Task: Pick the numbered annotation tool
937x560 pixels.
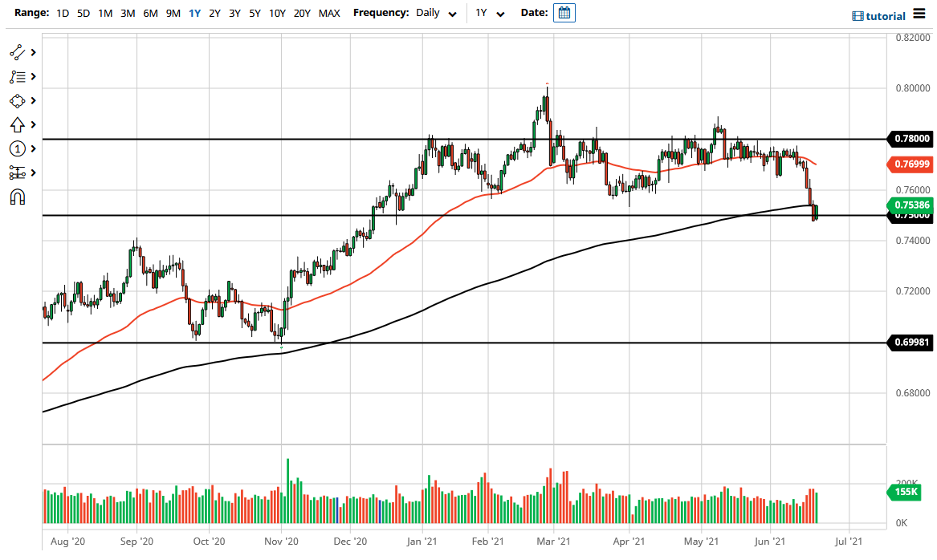Action: coord(16,148)
